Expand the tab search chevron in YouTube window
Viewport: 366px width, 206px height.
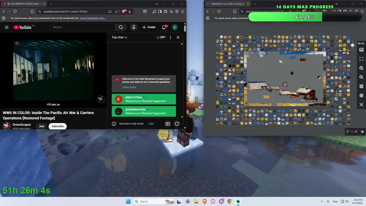pyautogui.click(x=157, y=4)
